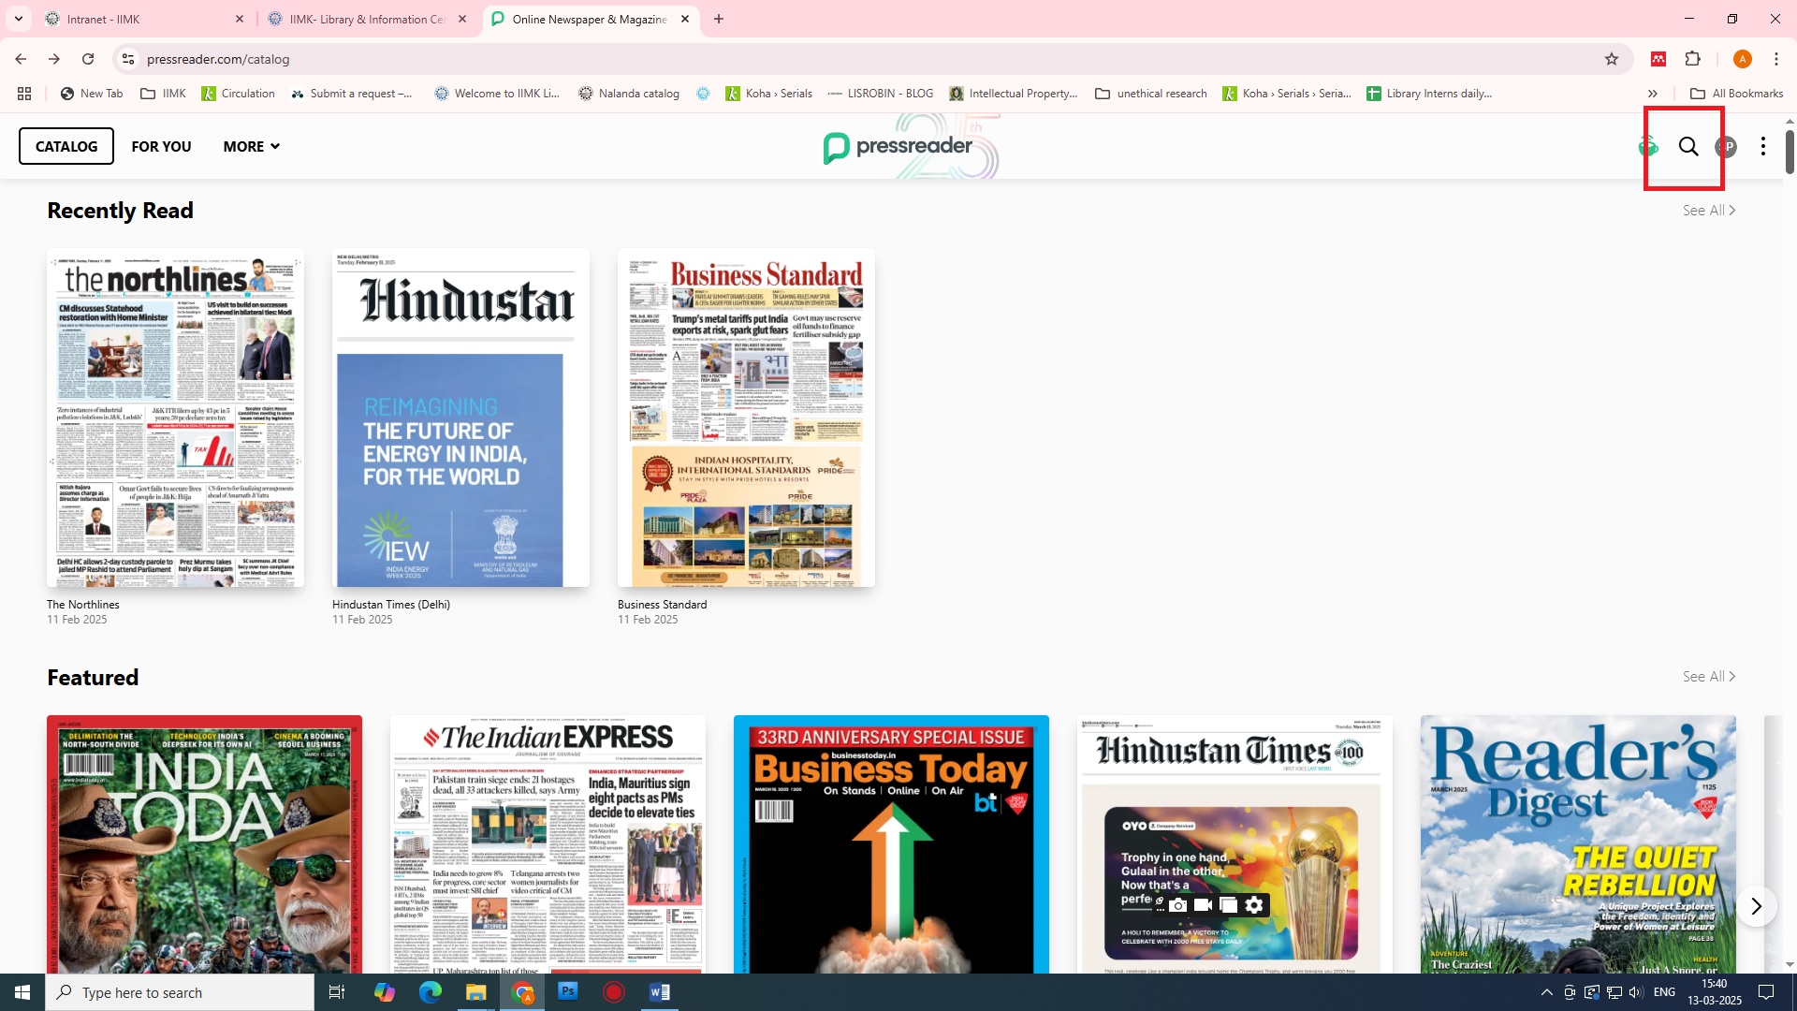Click the page vertical scrollbar thumb

(1790, 152)
